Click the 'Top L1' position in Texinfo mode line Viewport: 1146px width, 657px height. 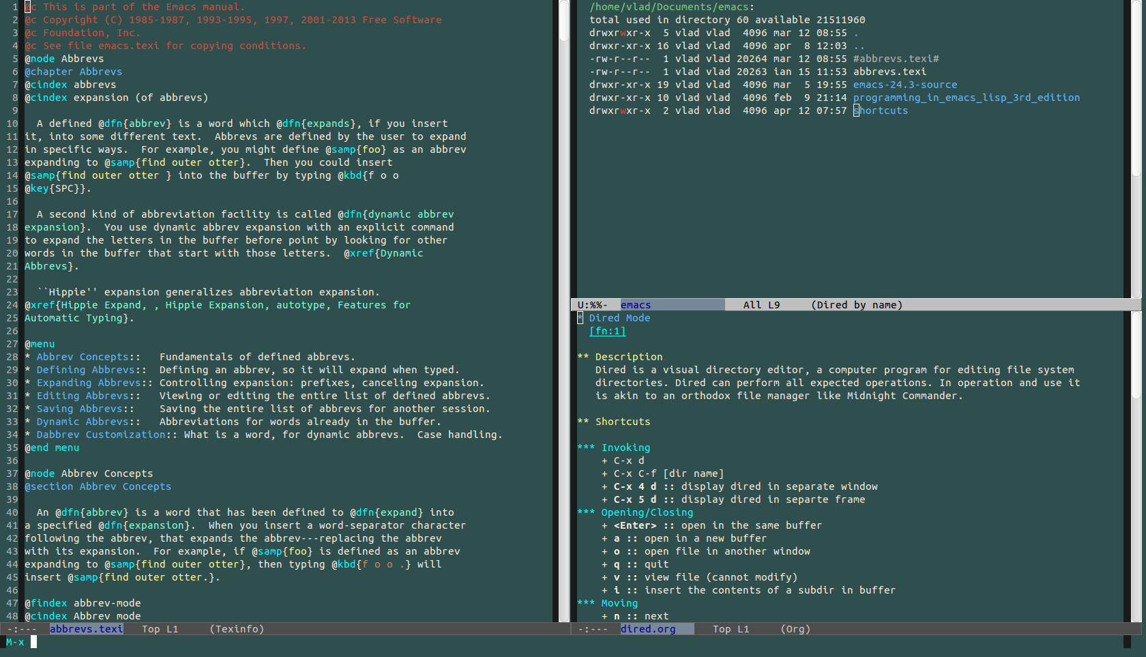[x=160, y=629]
